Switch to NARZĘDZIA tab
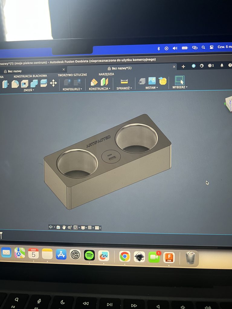 point(106,74)
